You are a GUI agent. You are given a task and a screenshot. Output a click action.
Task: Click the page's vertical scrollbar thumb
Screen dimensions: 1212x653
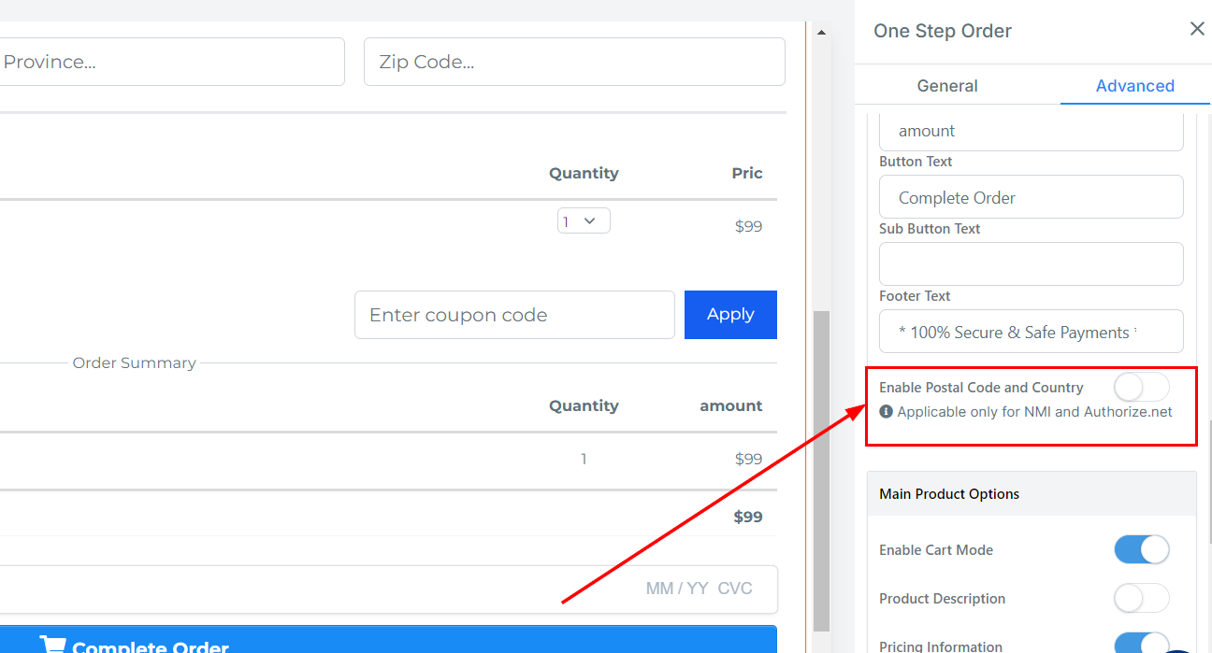[x=821, y=467]
